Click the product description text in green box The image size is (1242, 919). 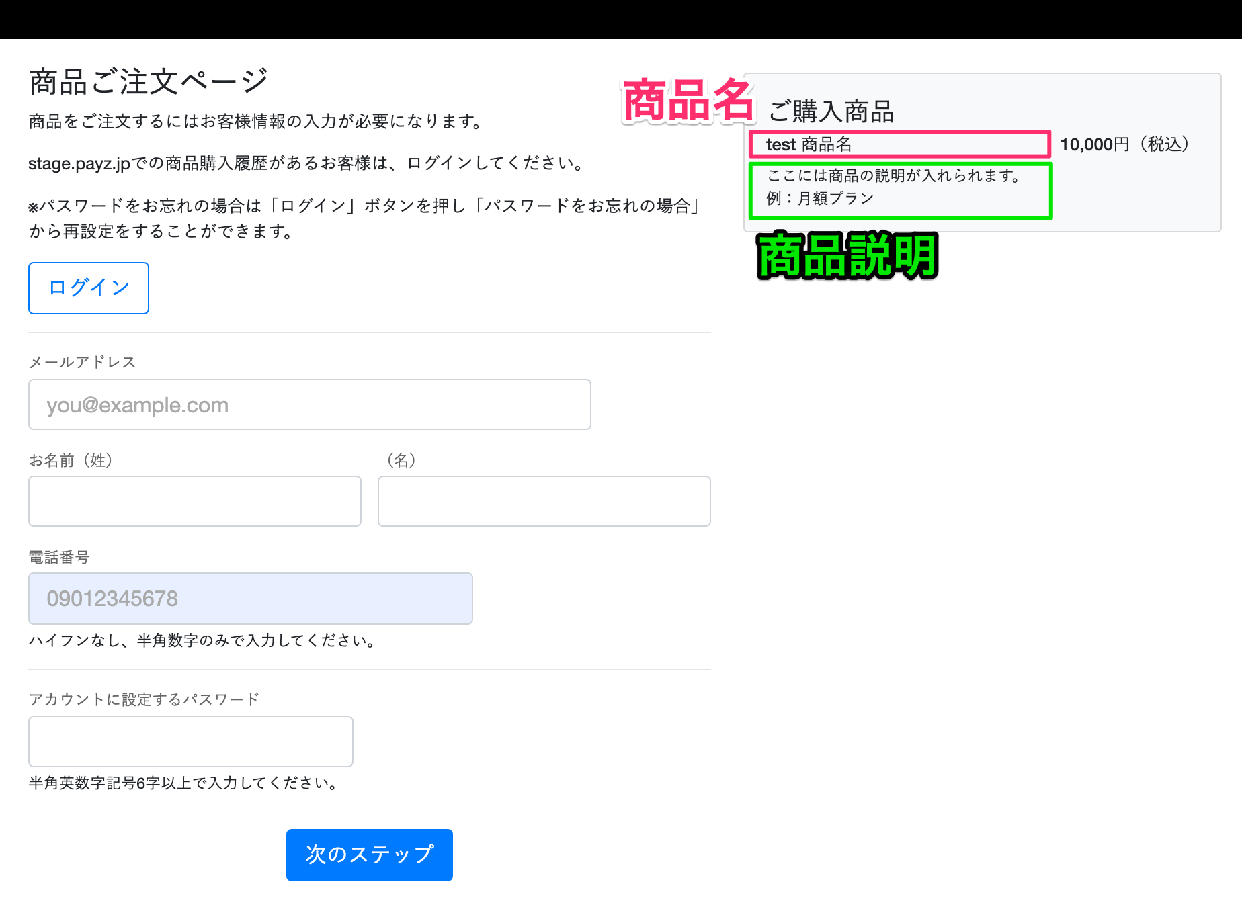tap(893, 187)
